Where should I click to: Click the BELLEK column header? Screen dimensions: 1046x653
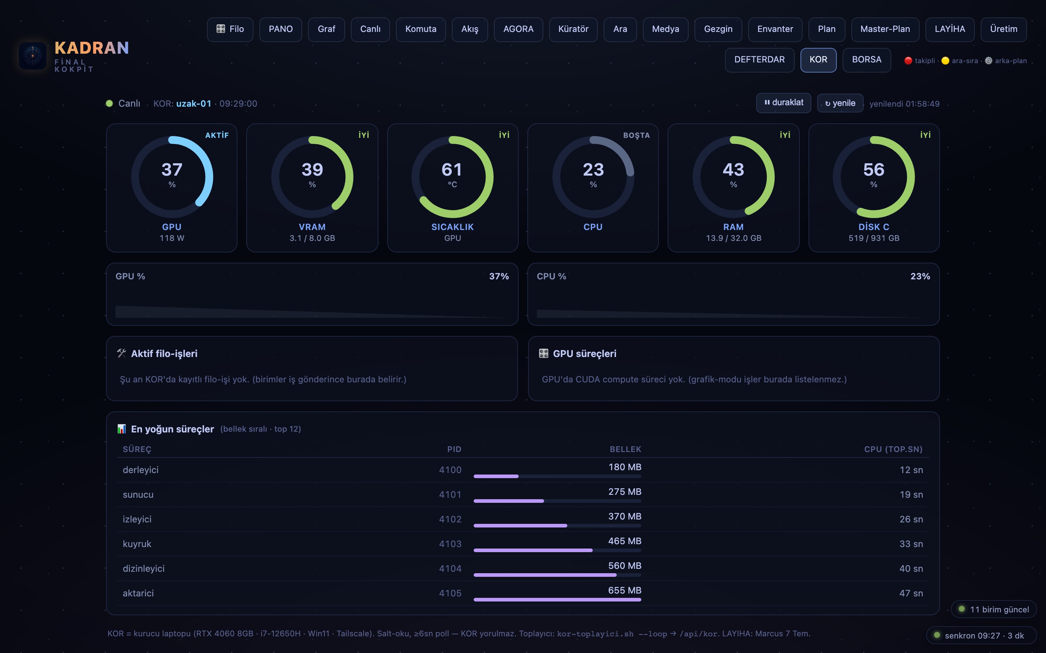[x=625, y=449]
